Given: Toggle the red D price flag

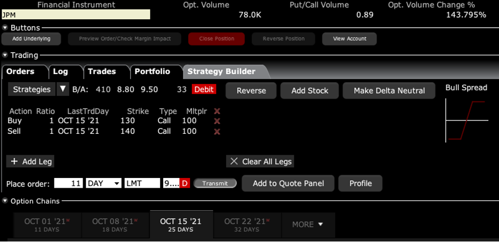Looking at the screenshot, I should (185, 183).
